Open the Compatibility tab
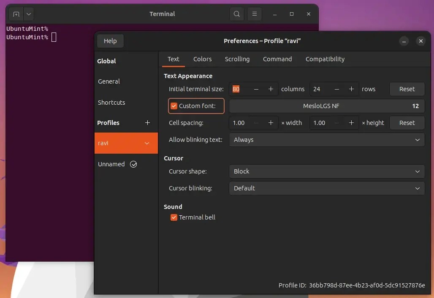 click(325, 59)
